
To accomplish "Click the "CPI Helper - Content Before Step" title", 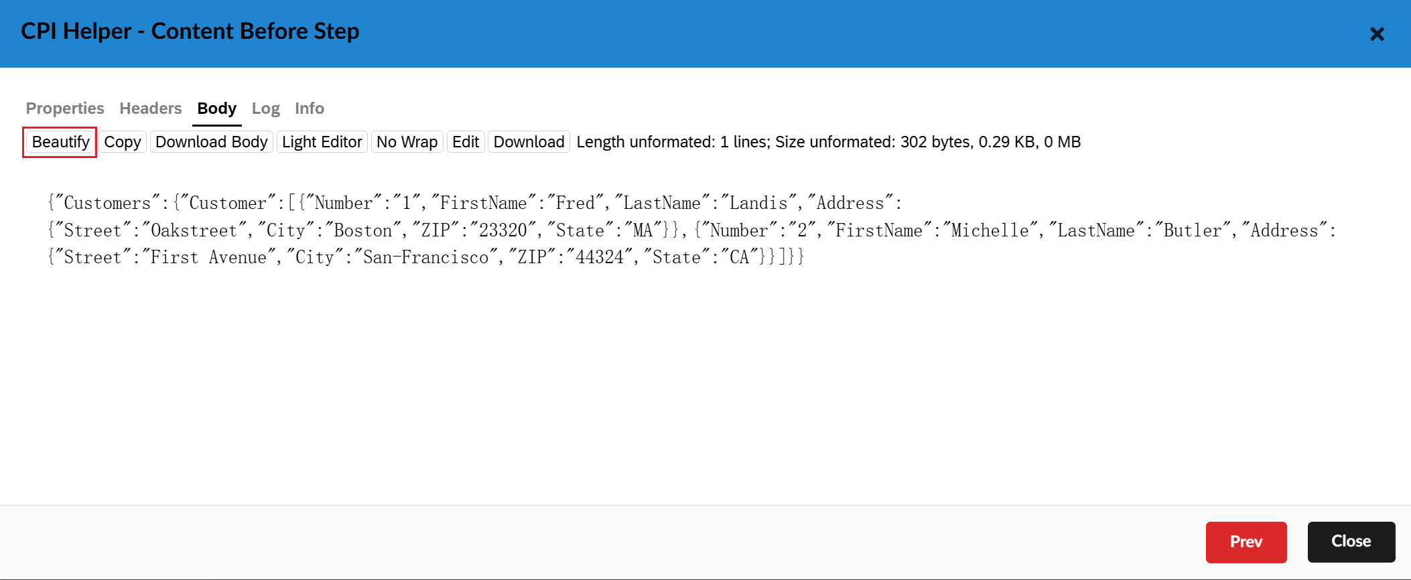I will (190, 31).
